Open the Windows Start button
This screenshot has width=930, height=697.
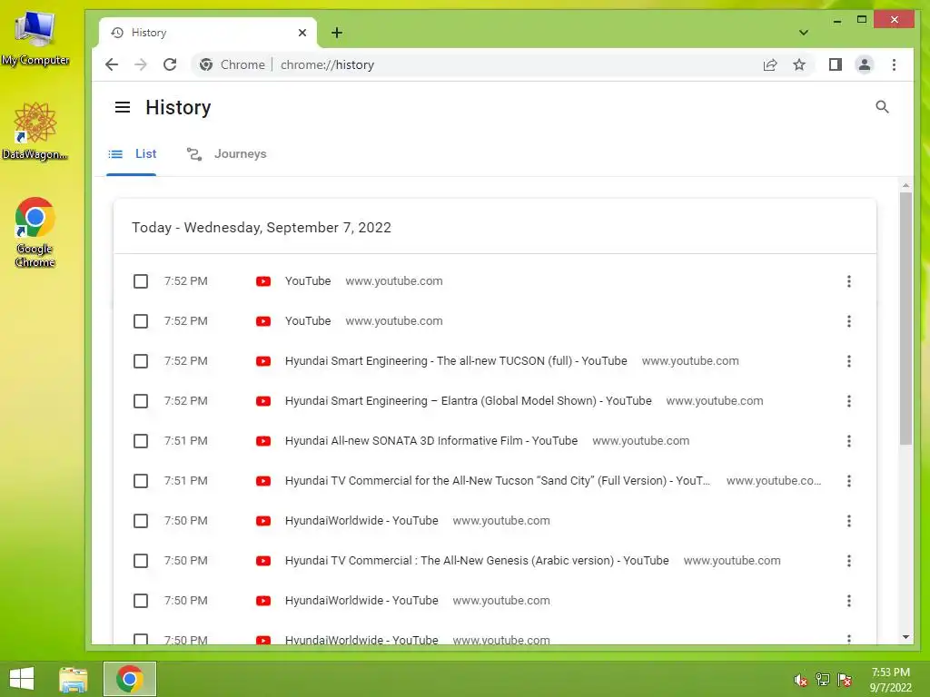pos(22,679)
